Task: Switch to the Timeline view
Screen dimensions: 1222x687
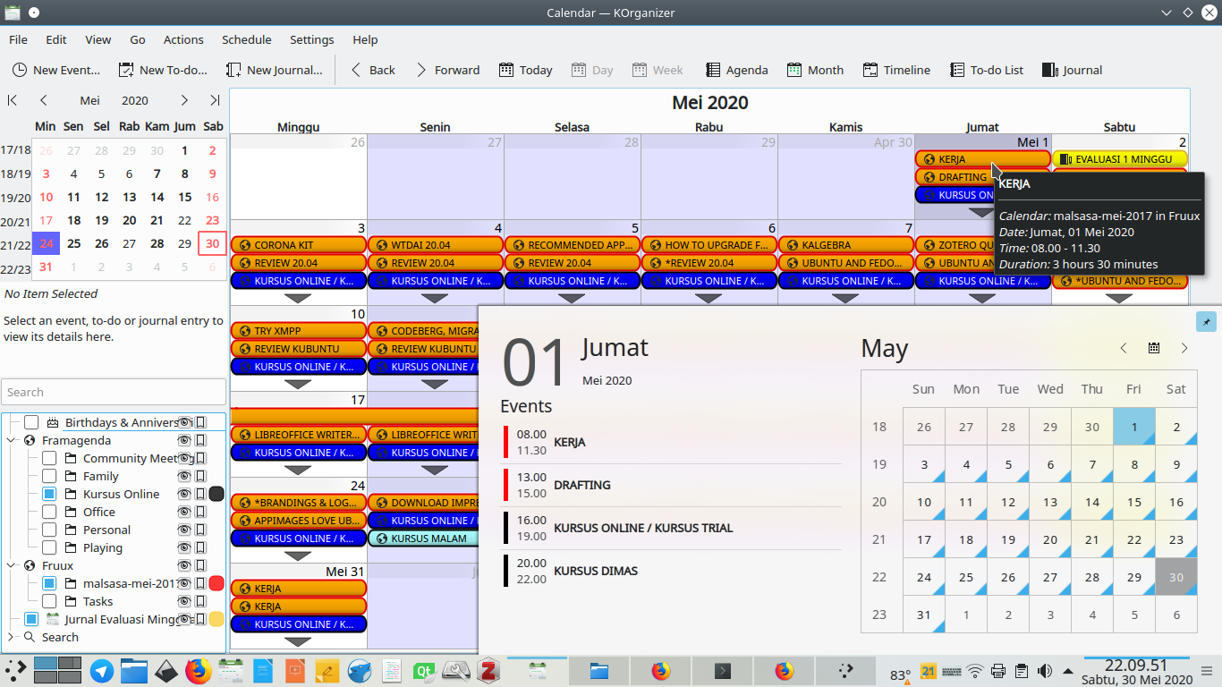Action: click(x=895, y=70)
